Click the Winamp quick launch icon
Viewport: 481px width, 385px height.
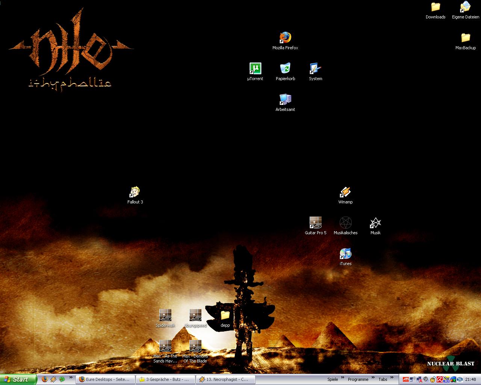53,379
